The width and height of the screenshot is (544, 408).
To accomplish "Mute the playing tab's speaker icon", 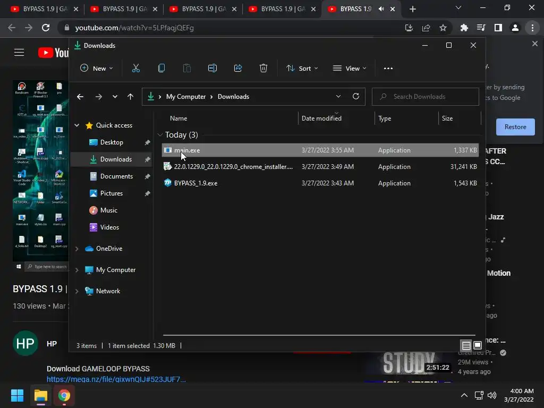I will click(x=381, y=9).
